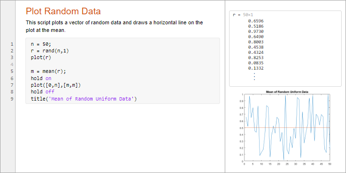Image resolution: width=346 pixels, height=173 pixels.
Task: Click the description paragraph text
Action: 115,26
